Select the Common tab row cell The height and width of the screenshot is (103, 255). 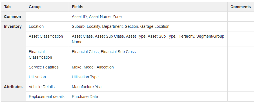tap(13, 17)
